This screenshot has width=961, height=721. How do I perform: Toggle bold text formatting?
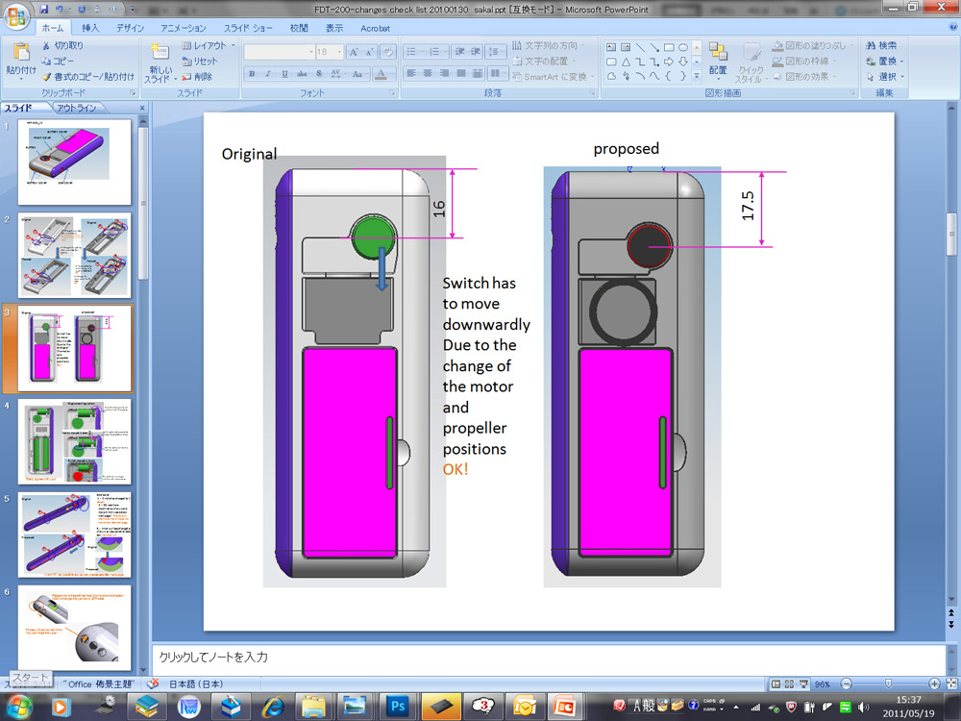click(x=252, y=74)
